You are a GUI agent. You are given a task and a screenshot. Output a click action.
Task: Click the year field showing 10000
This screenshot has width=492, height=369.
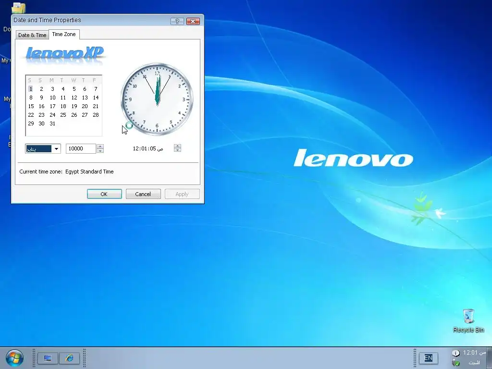point(81,149)
